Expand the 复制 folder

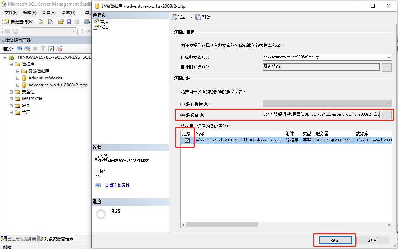click(x=11, y=106)
